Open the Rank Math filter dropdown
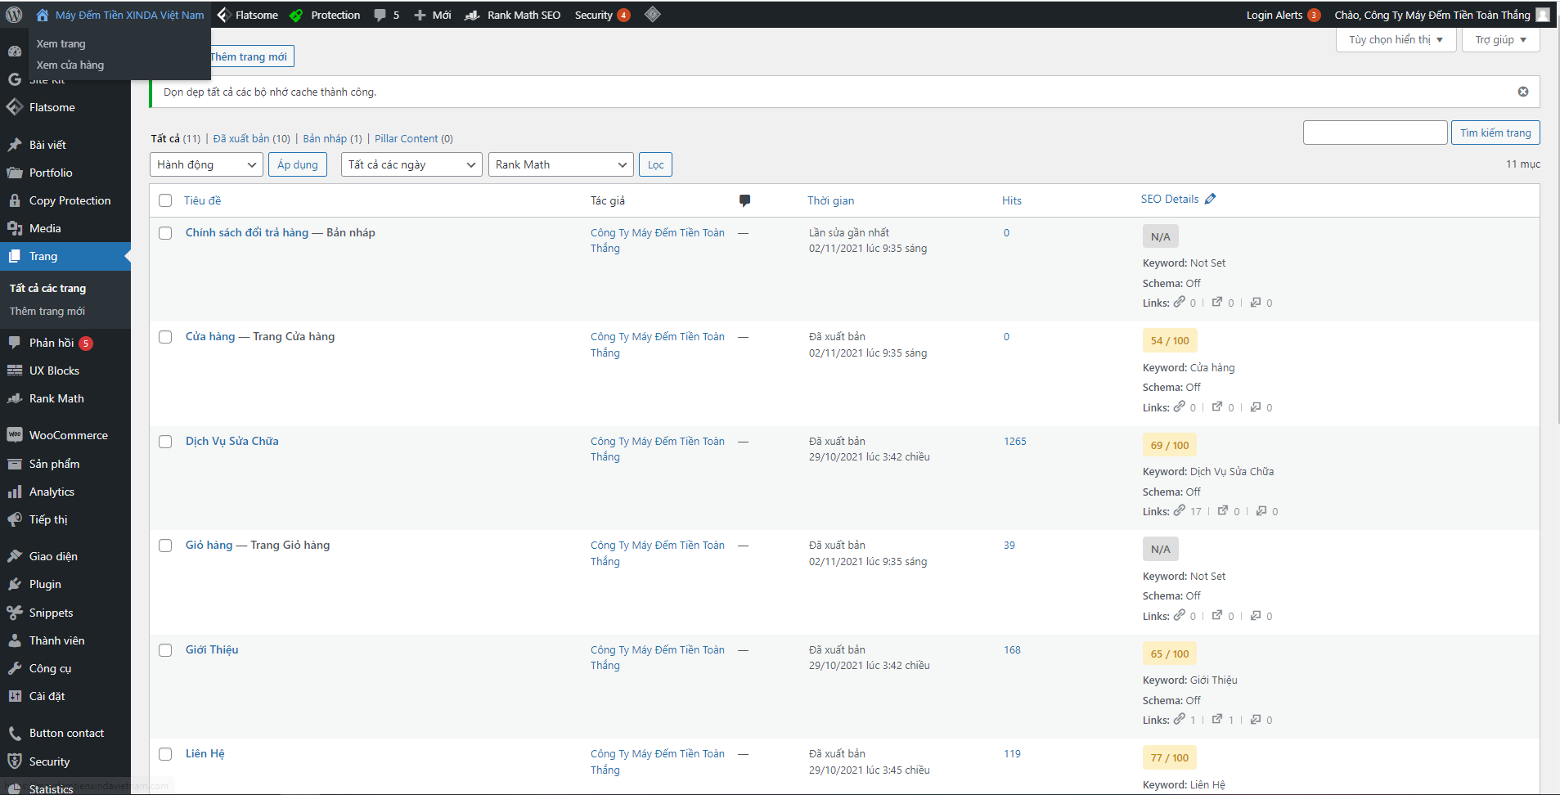 click(x=561, y=164)
